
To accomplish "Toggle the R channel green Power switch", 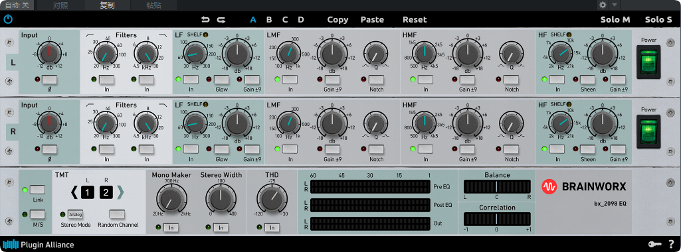I will (x=648, y=131).
